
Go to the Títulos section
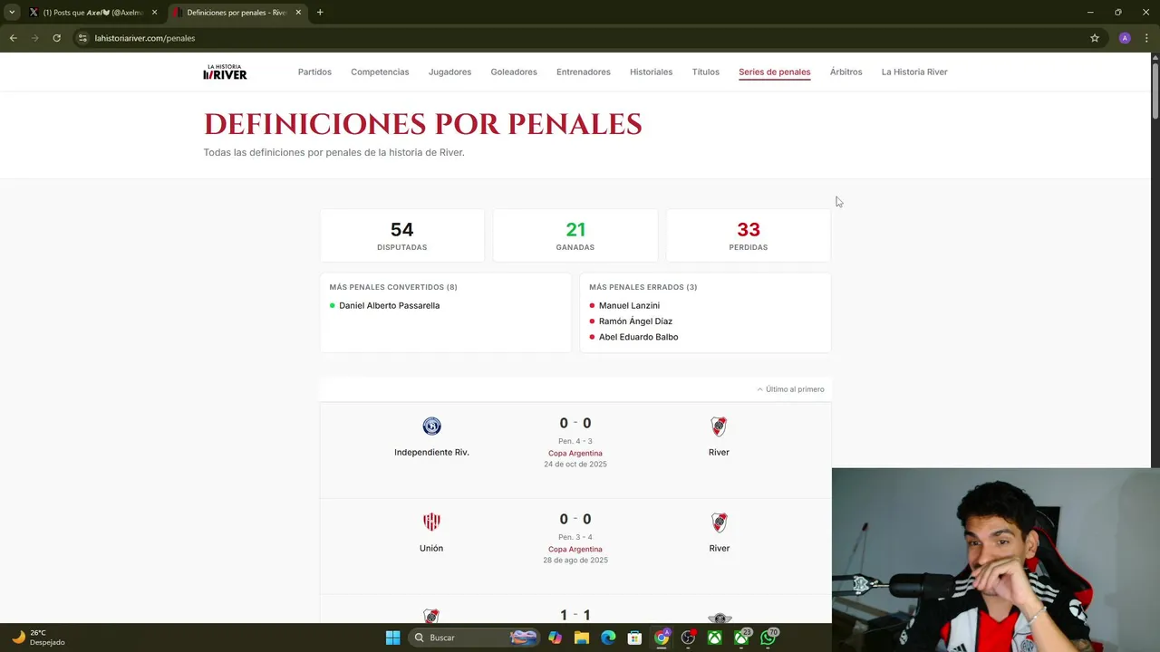(705, 72)
